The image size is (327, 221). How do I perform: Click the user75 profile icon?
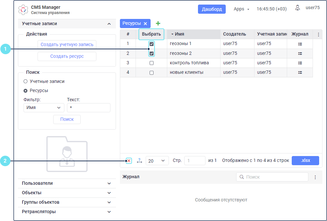click(298, 8)
